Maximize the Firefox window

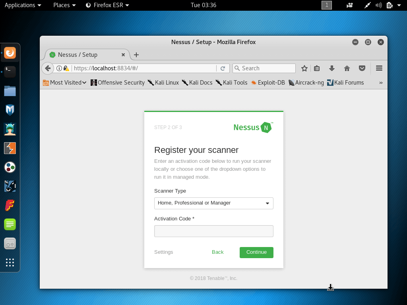click(368, 42)
